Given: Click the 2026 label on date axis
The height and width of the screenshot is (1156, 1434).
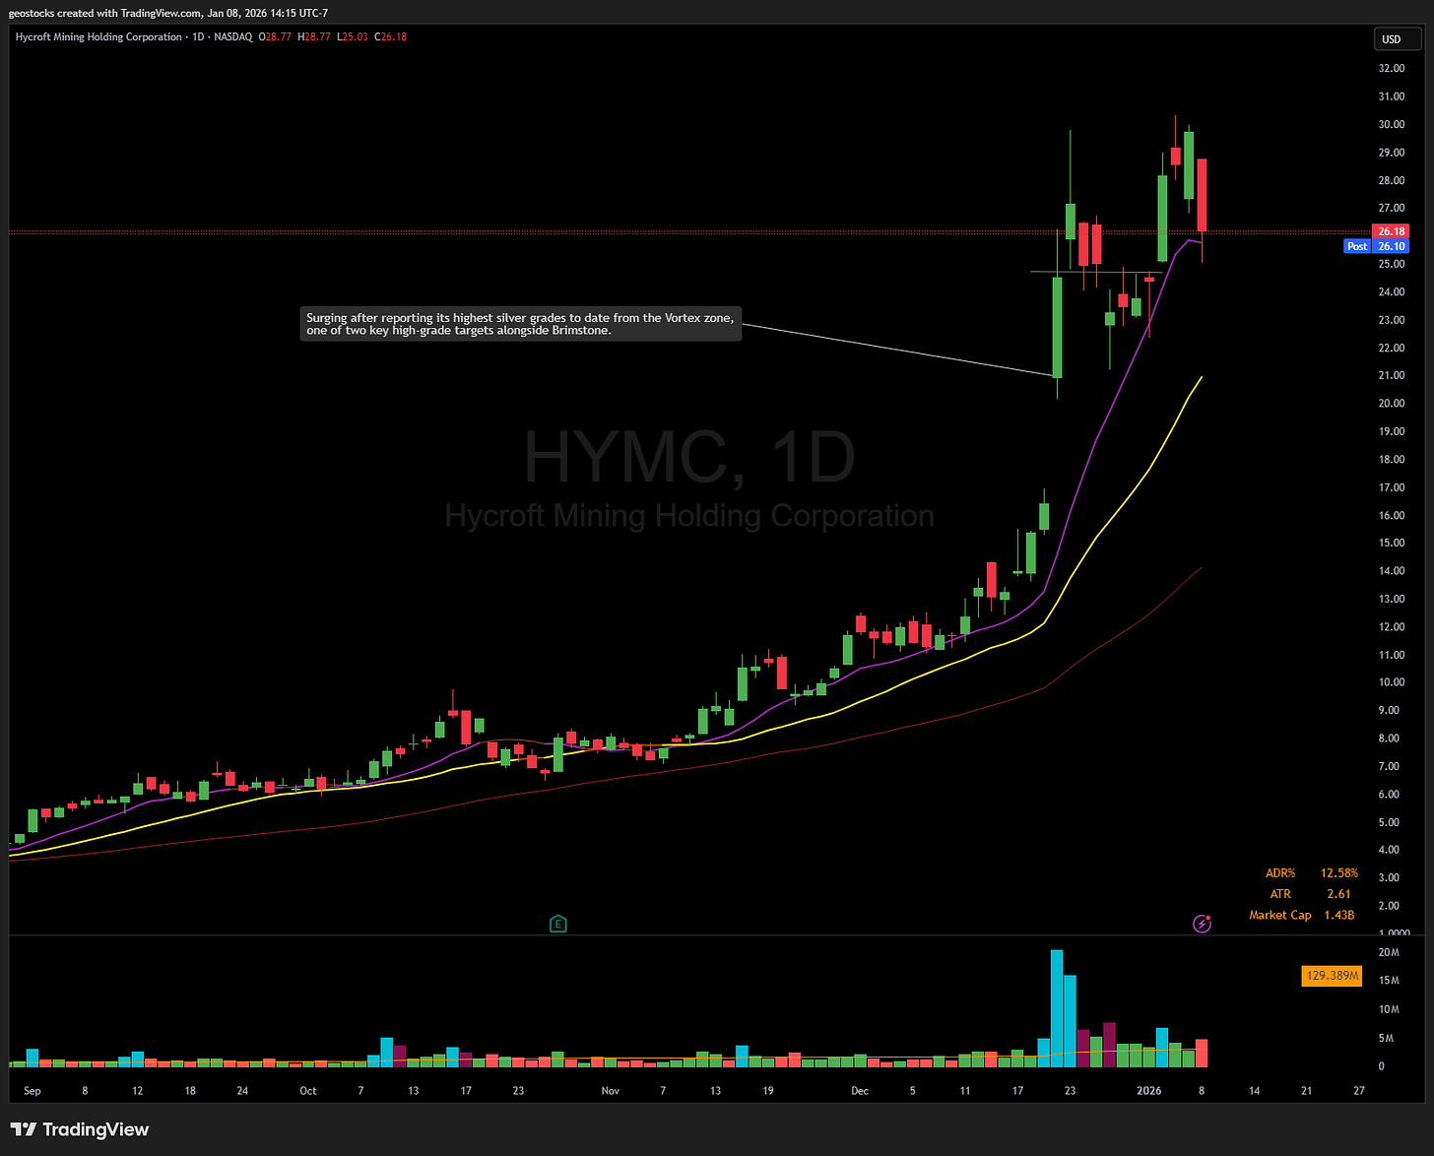Looking at the screenshot, I should (x=1149, y=1091).
